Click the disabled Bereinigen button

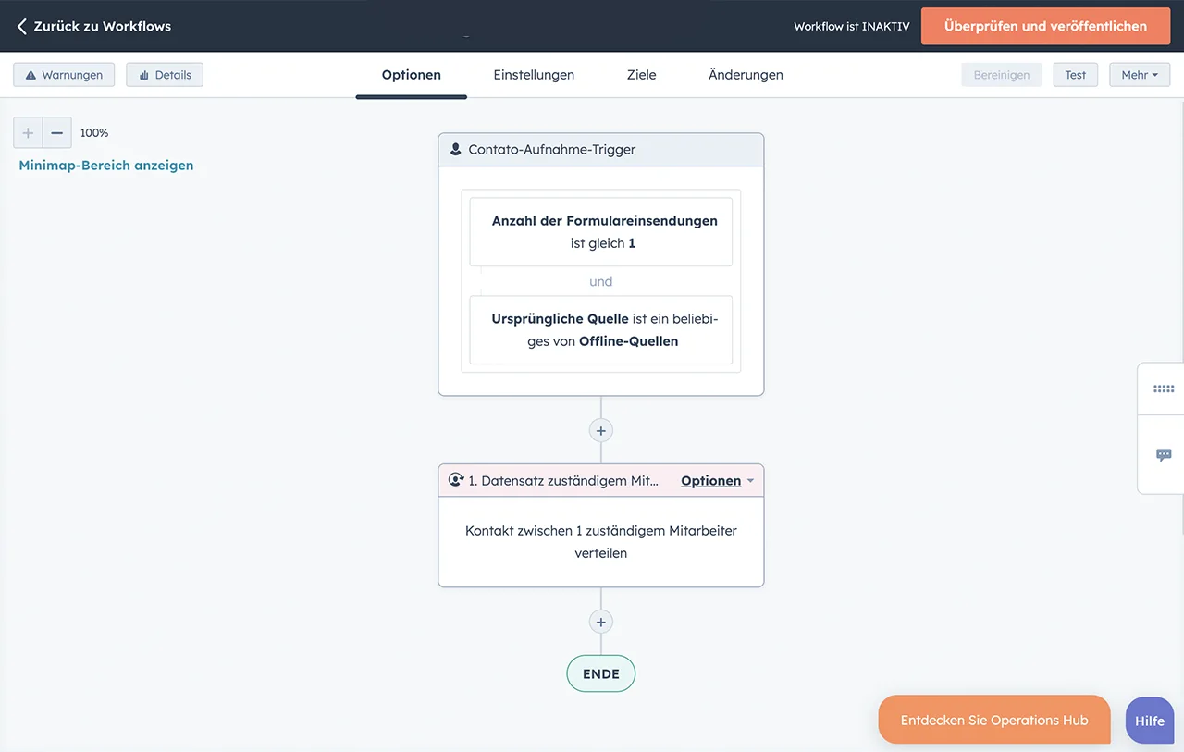[x=1002, y=75]
